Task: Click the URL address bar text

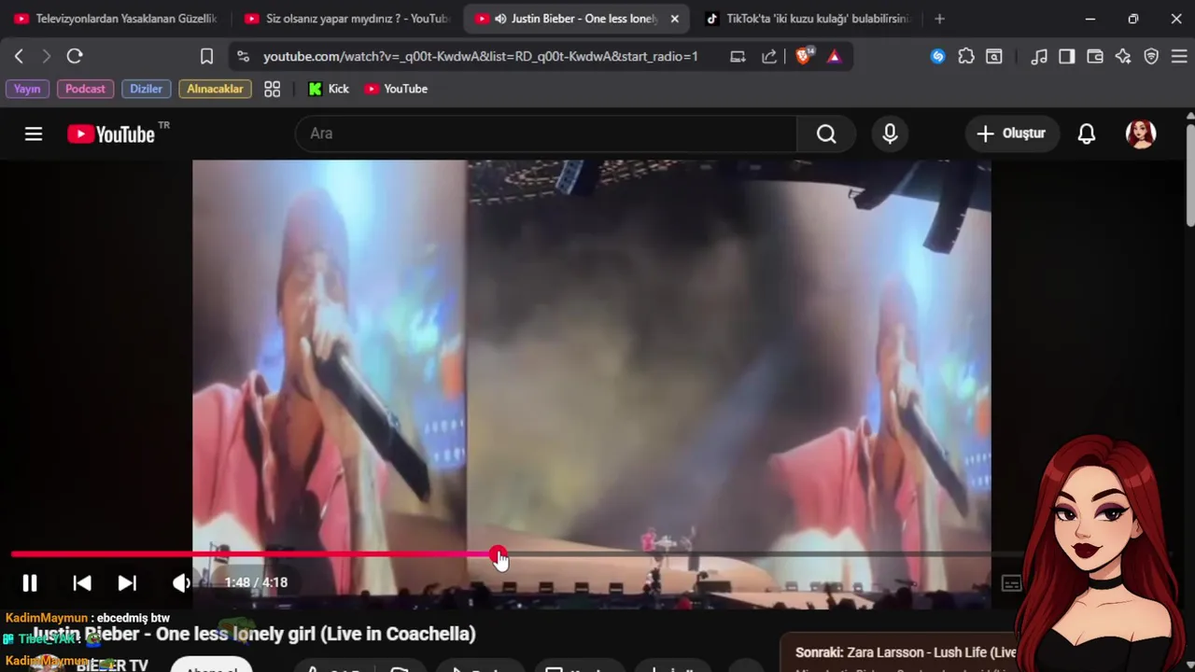Action: point(481,57)
